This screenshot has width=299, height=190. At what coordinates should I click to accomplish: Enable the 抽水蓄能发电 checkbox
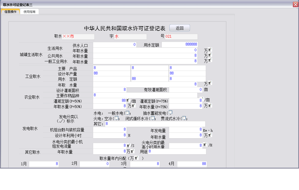[170, 112]
